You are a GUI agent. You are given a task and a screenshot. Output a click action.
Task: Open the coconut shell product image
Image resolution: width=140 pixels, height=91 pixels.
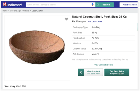[37, 47]
